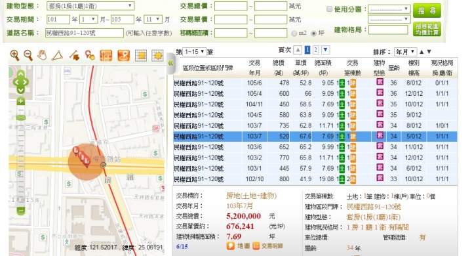Enable the 使用分區 checkbox
This screenshot has width=472, height=256.
[x=329, y=9]
